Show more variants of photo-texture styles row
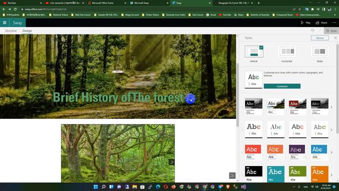 pyautogui.click(x=332, y=107)
